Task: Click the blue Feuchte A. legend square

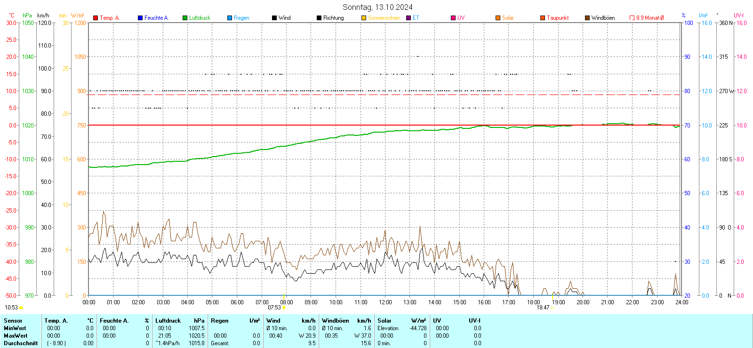Action: 140,18
